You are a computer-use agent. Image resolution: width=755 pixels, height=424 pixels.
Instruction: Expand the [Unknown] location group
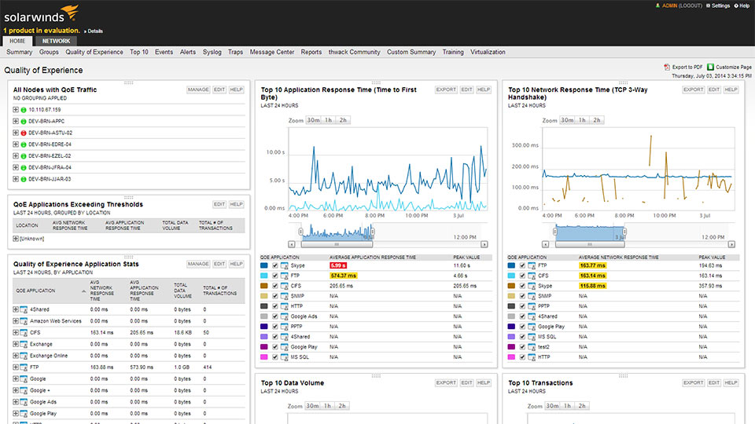(x=16, y=239)
